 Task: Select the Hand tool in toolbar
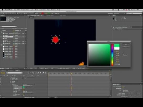pyautogui.click(x=4, y=13)
